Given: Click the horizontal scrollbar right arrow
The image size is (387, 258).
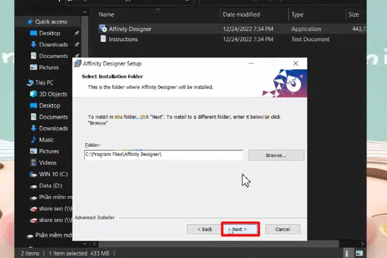Looking at the screenshot, I should tap(362, 244).
